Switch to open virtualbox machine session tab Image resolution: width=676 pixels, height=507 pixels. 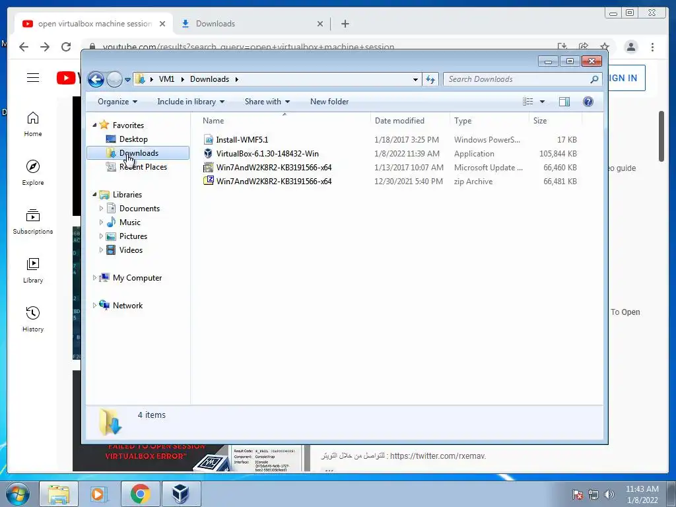click(94, 24)
